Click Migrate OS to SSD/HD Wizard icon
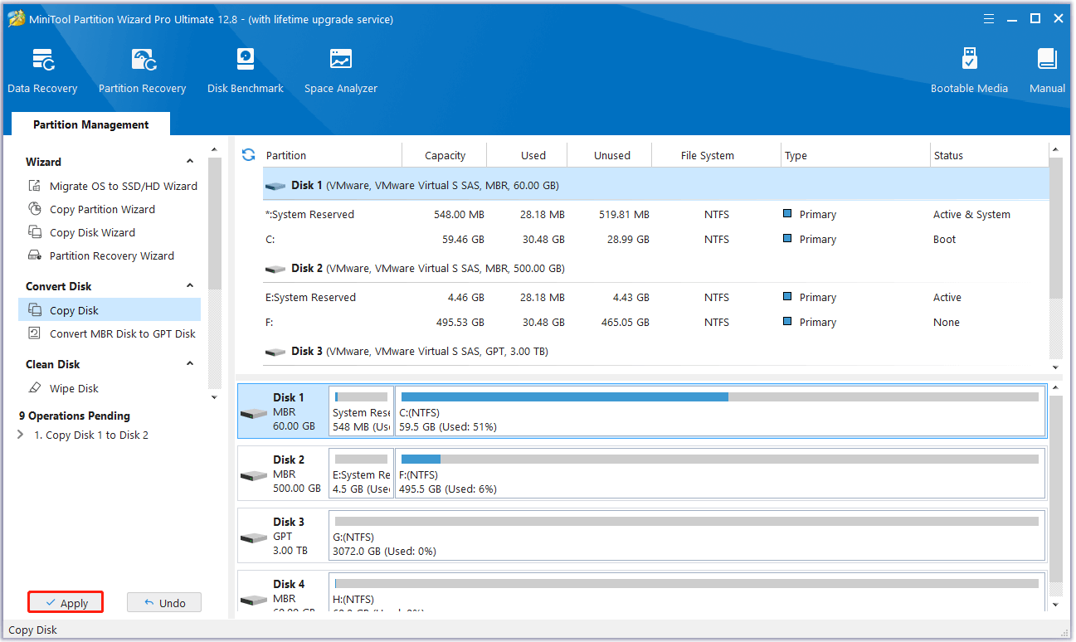Screen dimensions: 1076x642 point(35,186)
